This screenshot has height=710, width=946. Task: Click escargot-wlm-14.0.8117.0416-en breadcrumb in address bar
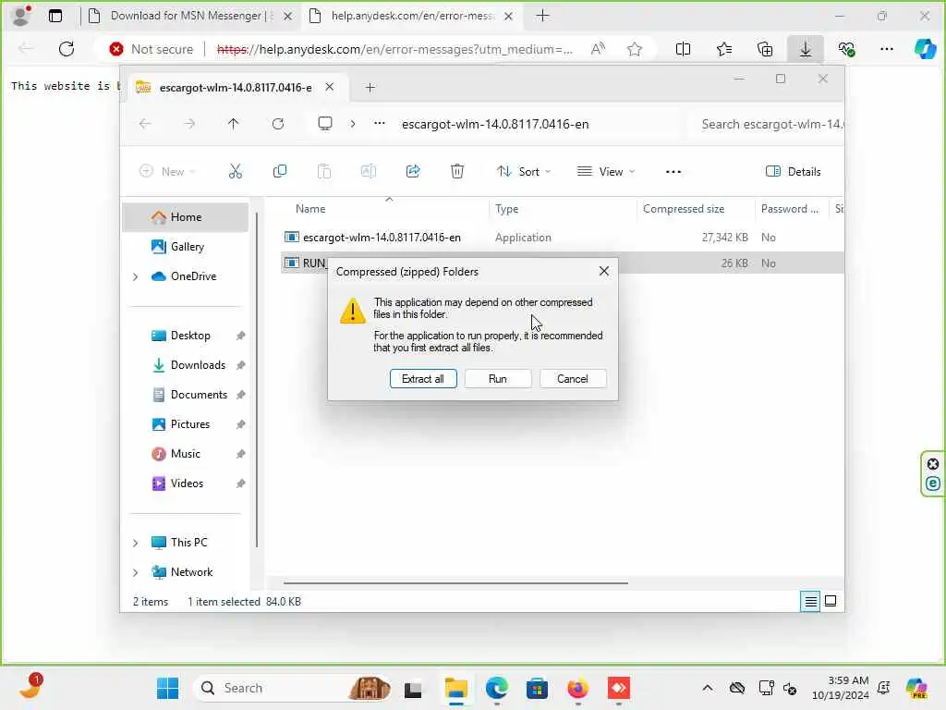pyautogui.click(x=495, y=124)
